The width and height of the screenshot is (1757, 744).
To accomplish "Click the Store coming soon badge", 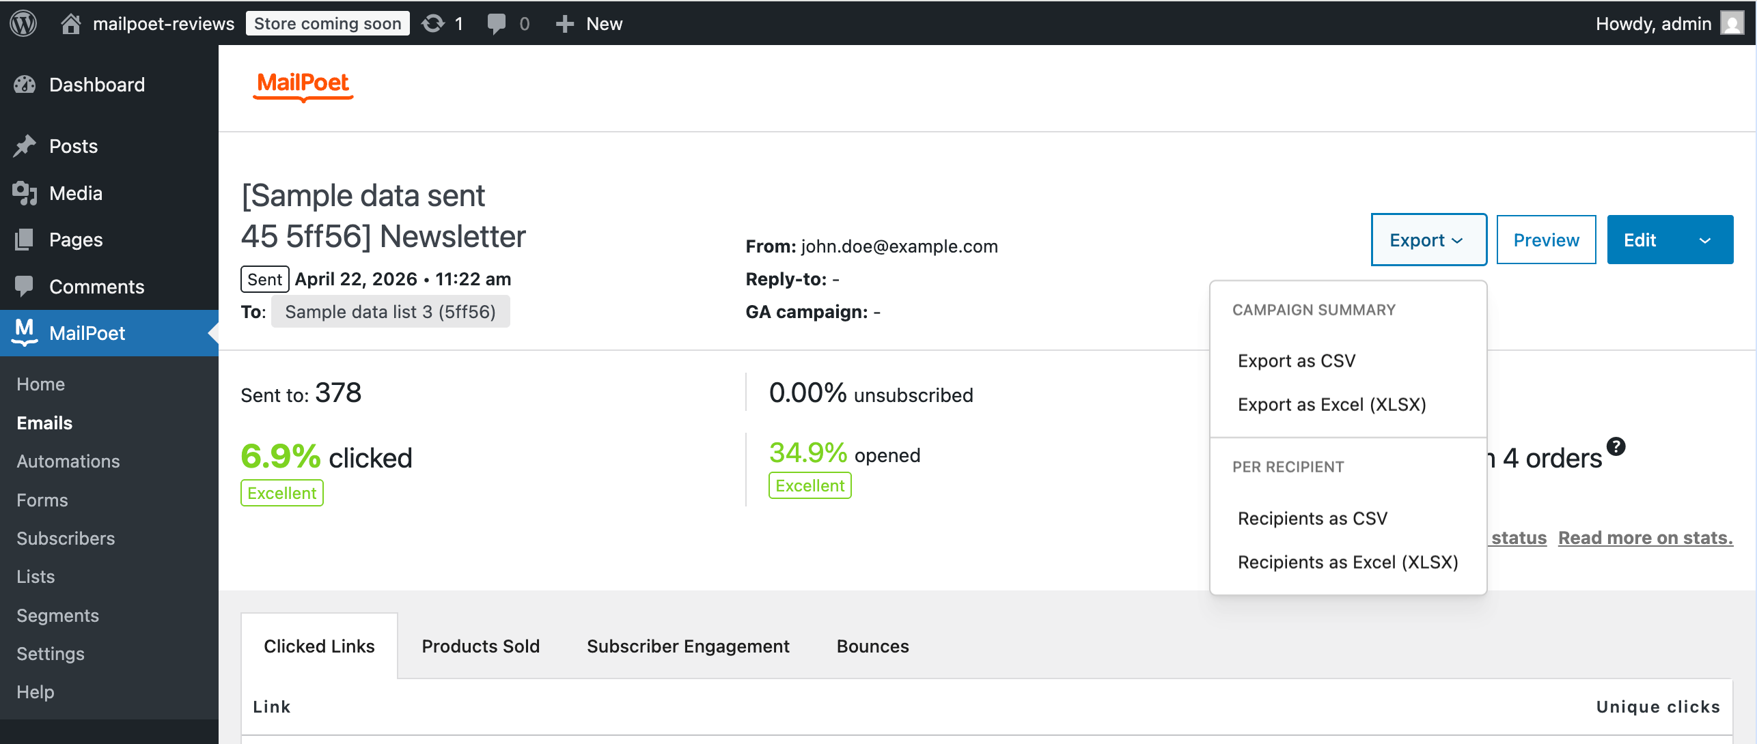I will pos(328,24).
